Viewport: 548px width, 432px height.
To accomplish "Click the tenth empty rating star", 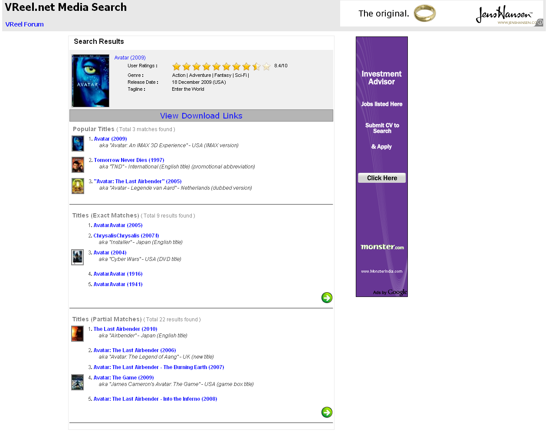I will click(266, 66).
